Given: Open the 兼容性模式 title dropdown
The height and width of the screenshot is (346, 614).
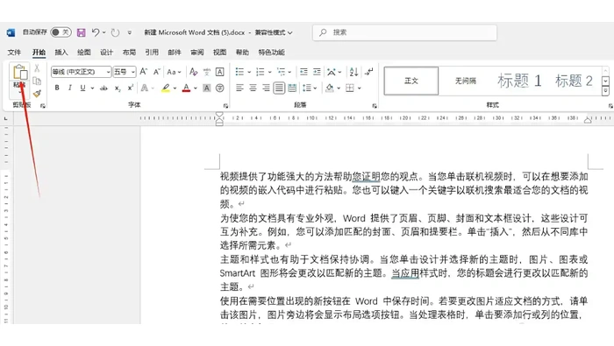Looking at the screenshot, I should [274, 32].
